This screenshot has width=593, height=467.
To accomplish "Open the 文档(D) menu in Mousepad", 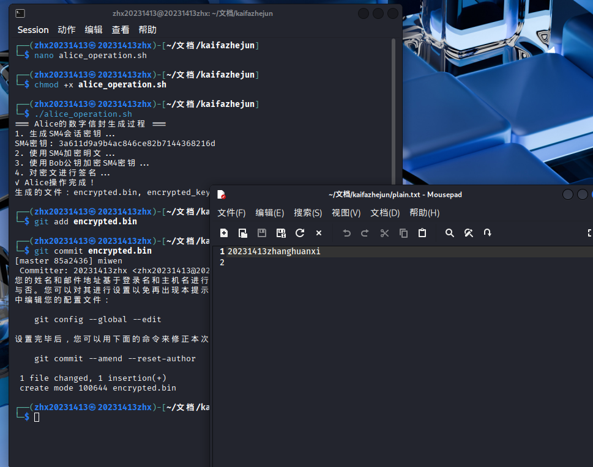I will point(385,213).
